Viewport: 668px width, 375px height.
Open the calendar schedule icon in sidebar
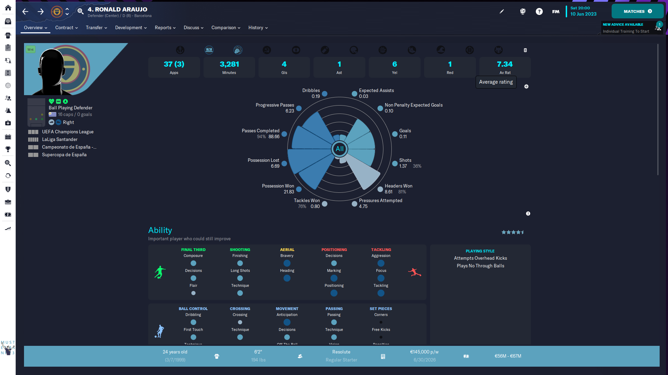(x=8, y=137)
